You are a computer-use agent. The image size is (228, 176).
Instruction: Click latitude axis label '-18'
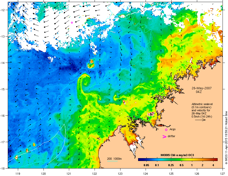pos(3,168)
